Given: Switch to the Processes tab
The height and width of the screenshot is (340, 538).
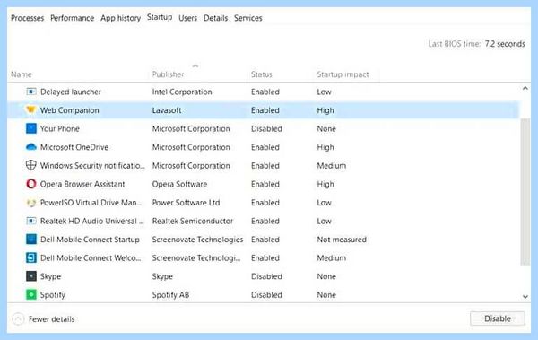Looking at the screenshot, I should [x=28, y=18].
